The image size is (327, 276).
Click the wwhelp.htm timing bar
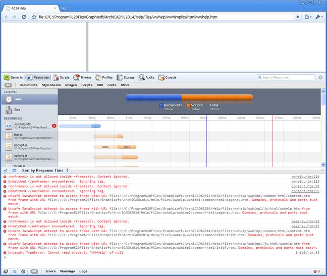(80, 126)
